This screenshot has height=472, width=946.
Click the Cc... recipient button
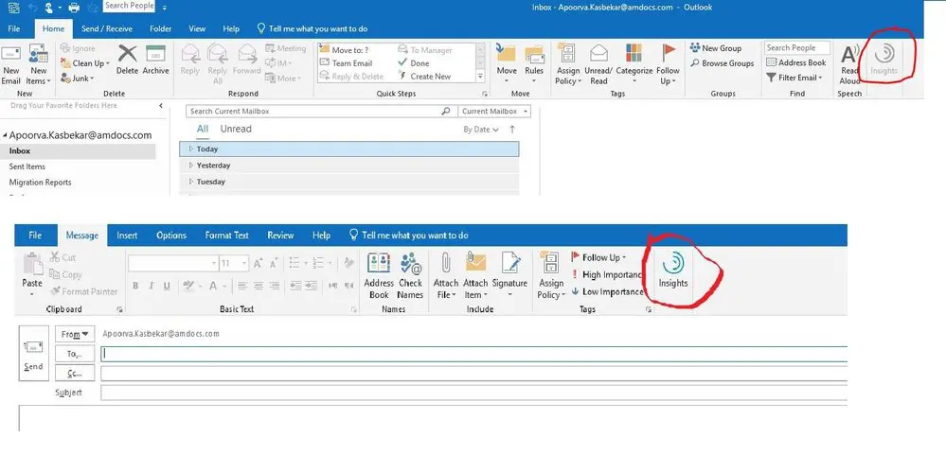pos(75,374)
